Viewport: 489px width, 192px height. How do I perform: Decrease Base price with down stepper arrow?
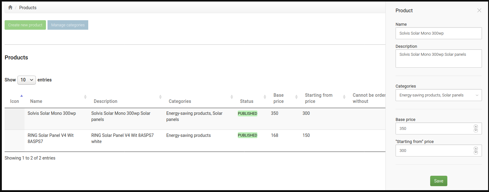pyautogui.click(x=476, y=130)
